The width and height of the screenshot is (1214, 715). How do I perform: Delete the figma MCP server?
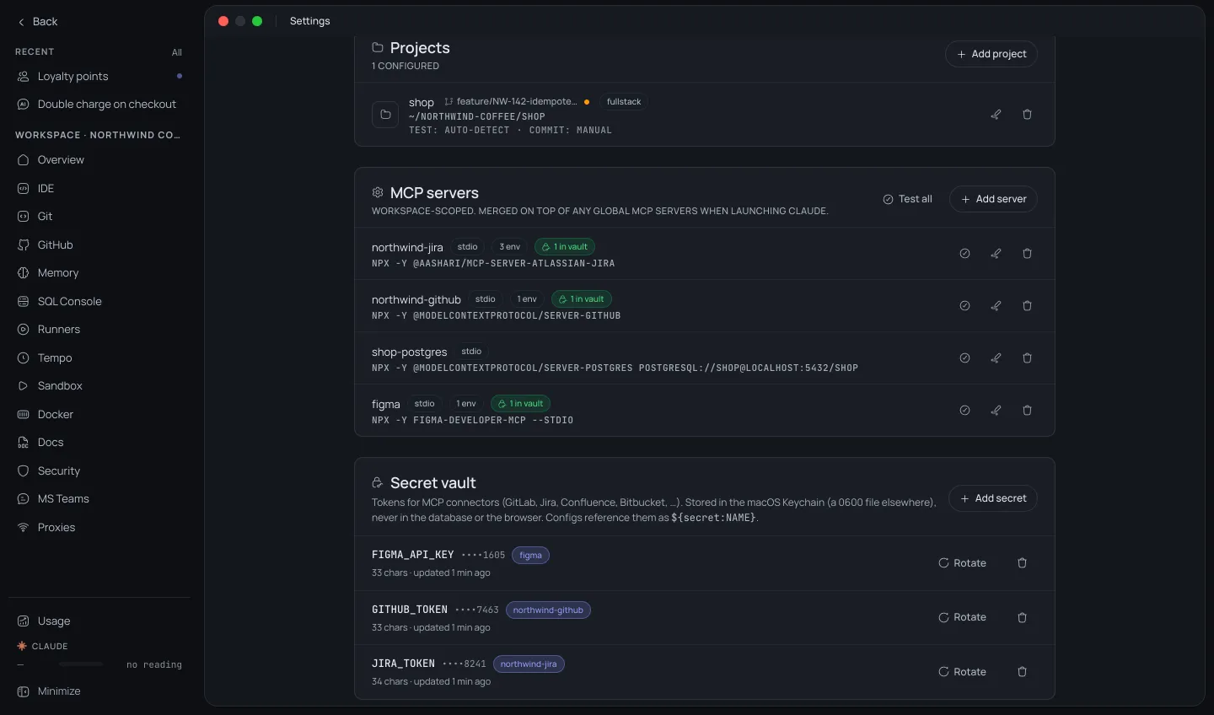click(x=1027, y=411)
